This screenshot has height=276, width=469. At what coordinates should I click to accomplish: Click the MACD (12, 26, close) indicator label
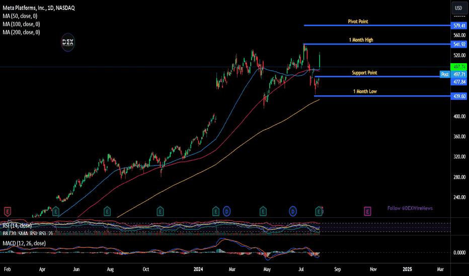[x=24, y=243]
